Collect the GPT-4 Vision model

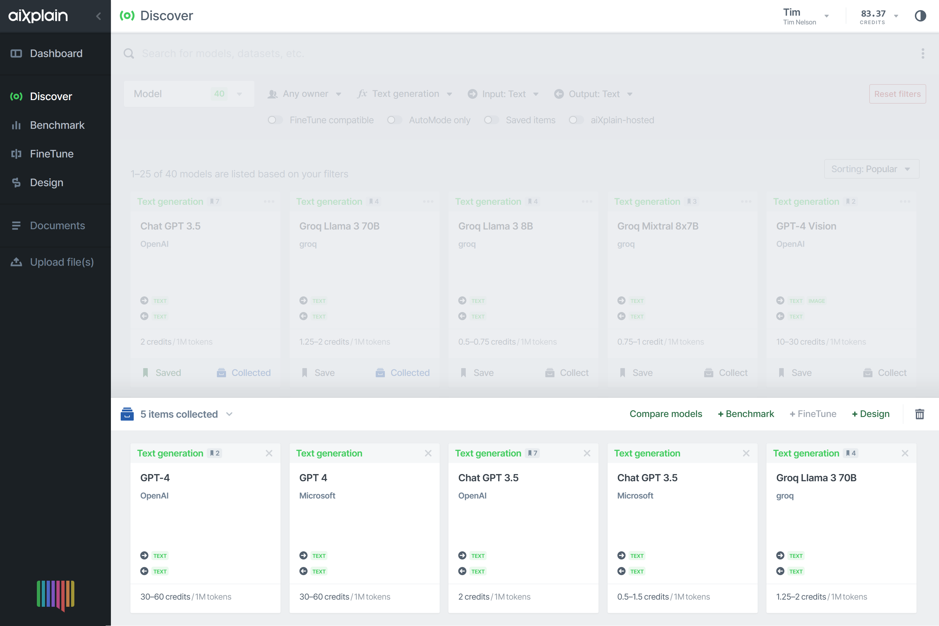pyautogui.click(x=885, y=372)
